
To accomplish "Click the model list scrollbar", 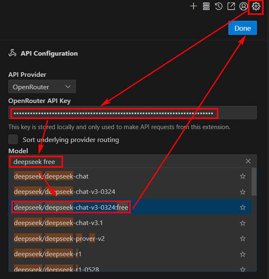I will click(254, 182).
